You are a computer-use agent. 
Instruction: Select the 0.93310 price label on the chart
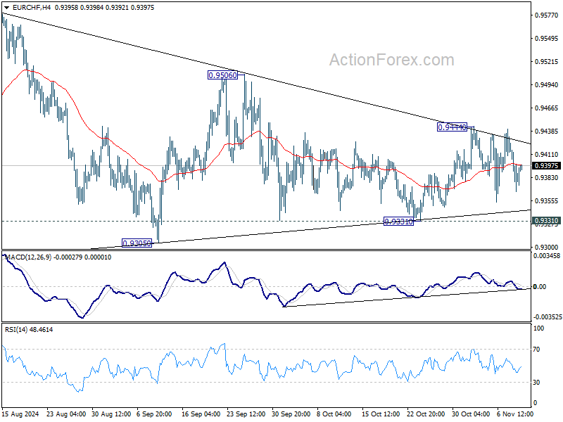(398, 222)
